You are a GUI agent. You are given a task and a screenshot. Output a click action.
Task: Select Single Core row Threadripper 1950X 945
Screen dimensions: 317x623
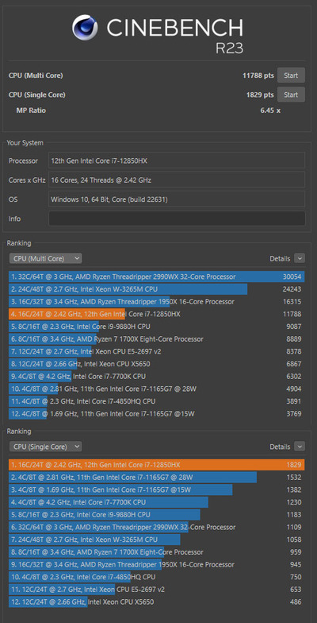pos(157,564)
